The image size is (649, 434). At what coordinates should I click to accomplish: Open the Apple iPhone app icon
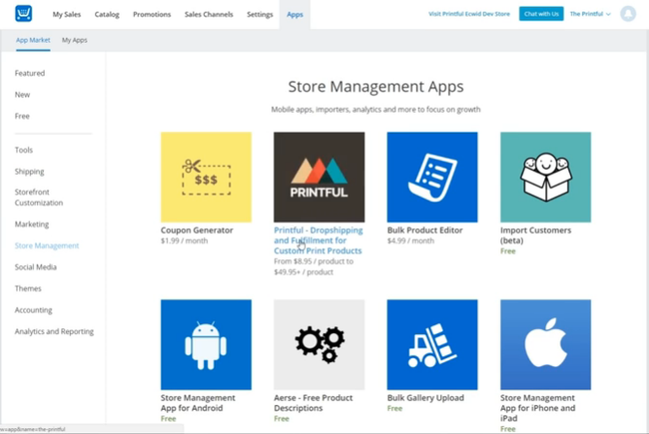point(545,345)
